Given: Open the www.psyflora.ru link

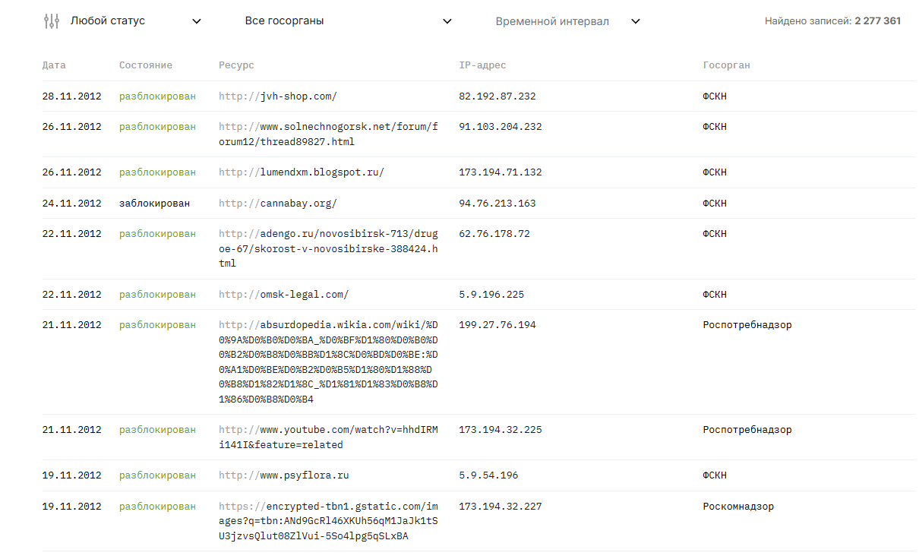Looking at the screenshot, I should [x=283, y=475].
